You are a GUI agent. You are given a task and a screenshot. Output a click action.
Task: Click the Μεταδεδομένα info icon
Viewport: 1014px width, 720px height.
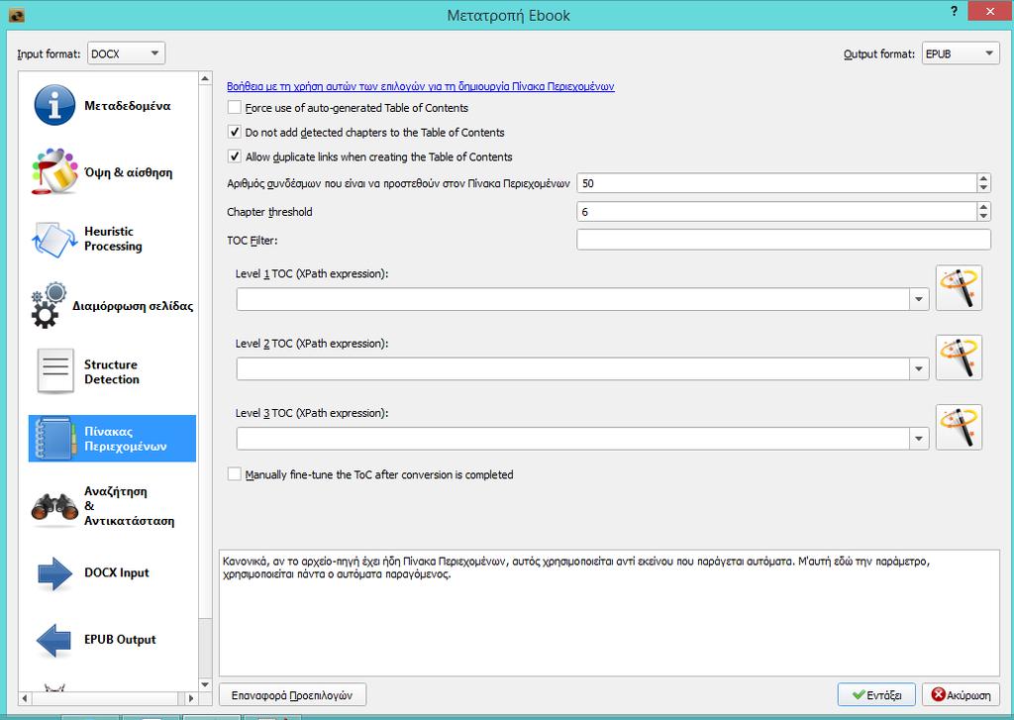coord(54,105)
